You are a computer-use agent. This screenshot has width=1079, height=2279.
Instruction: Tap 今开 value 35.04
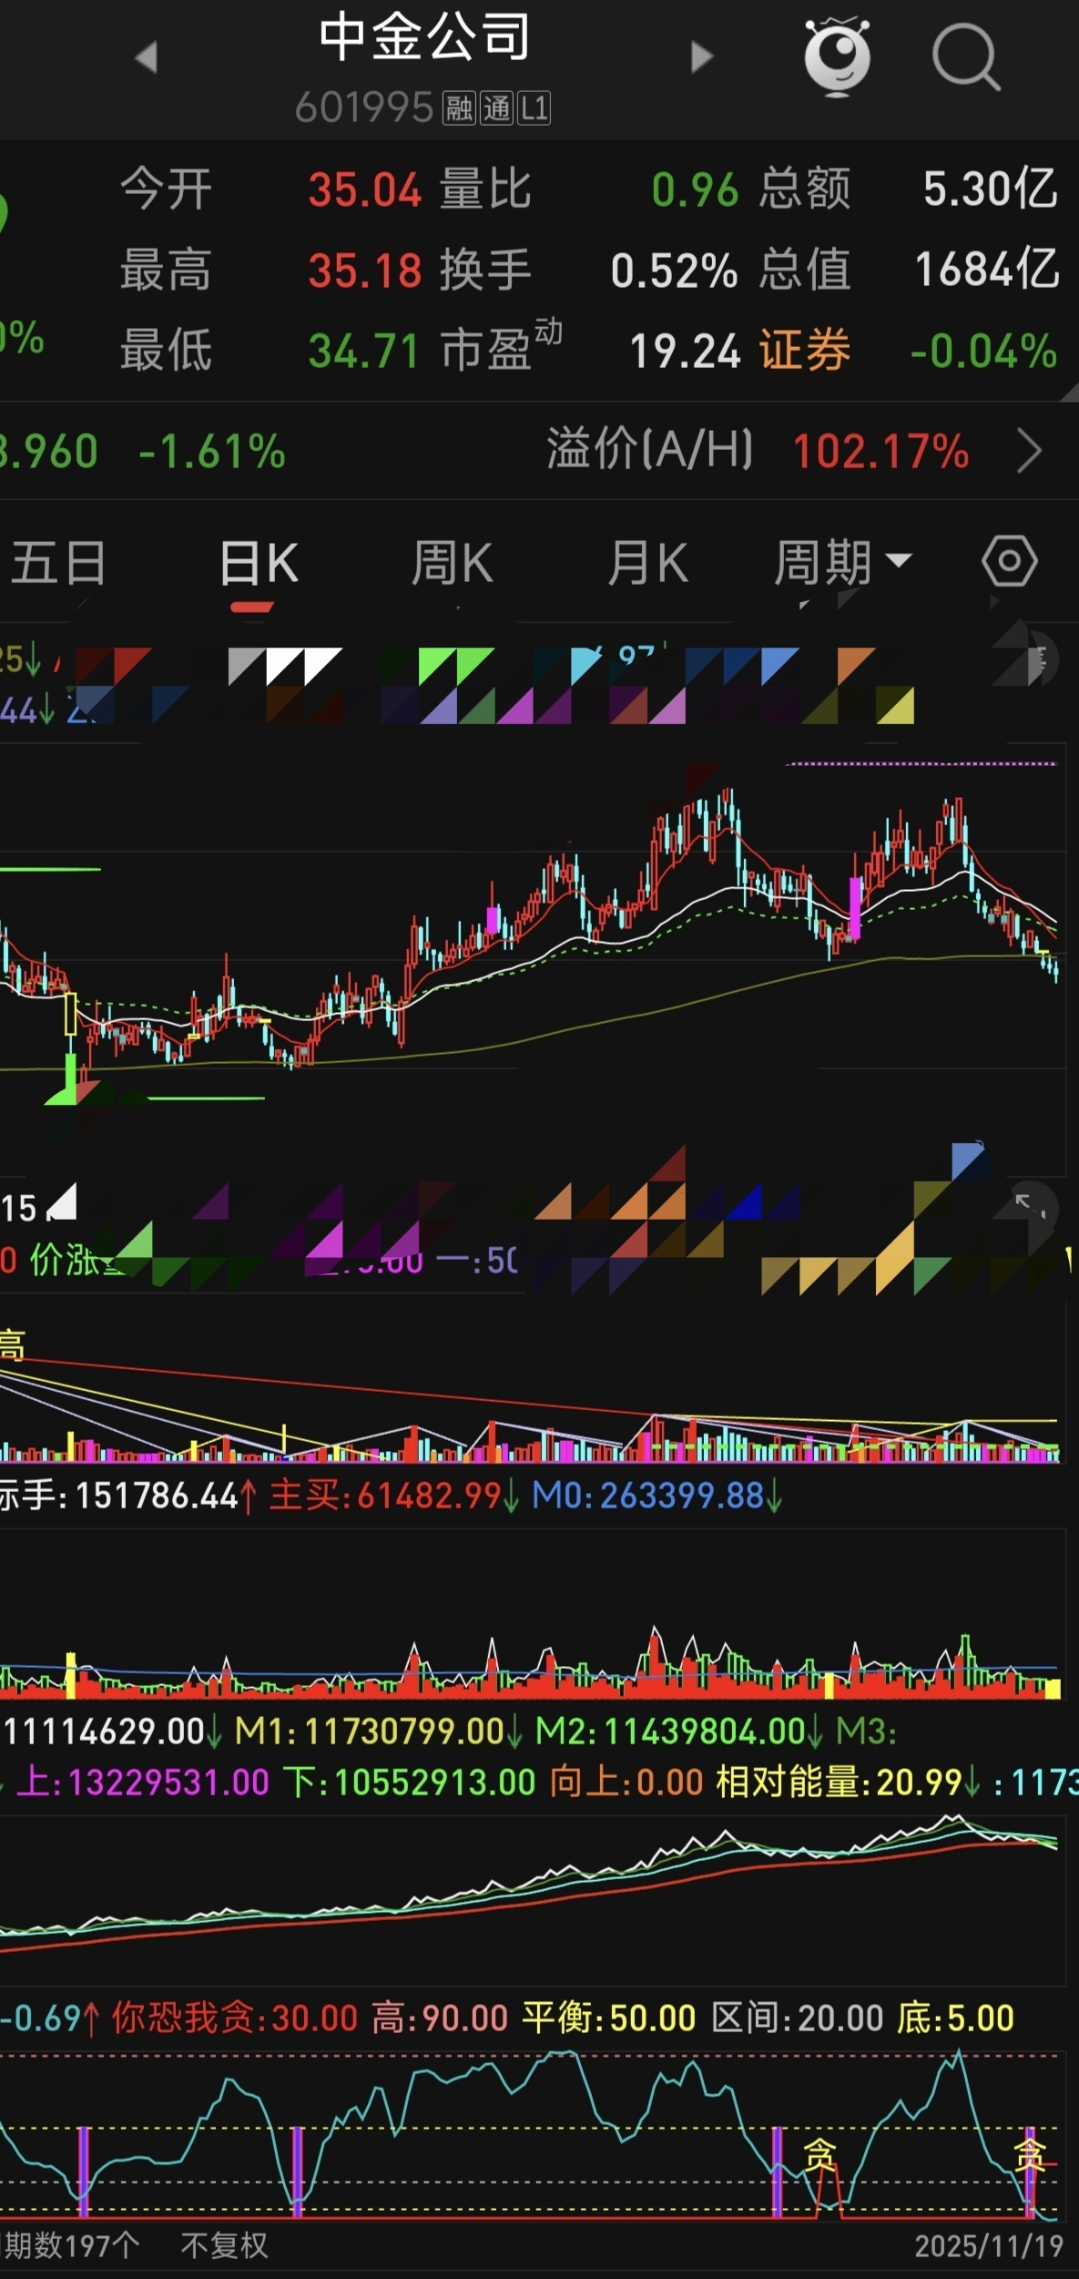click(x=364, y=190)
